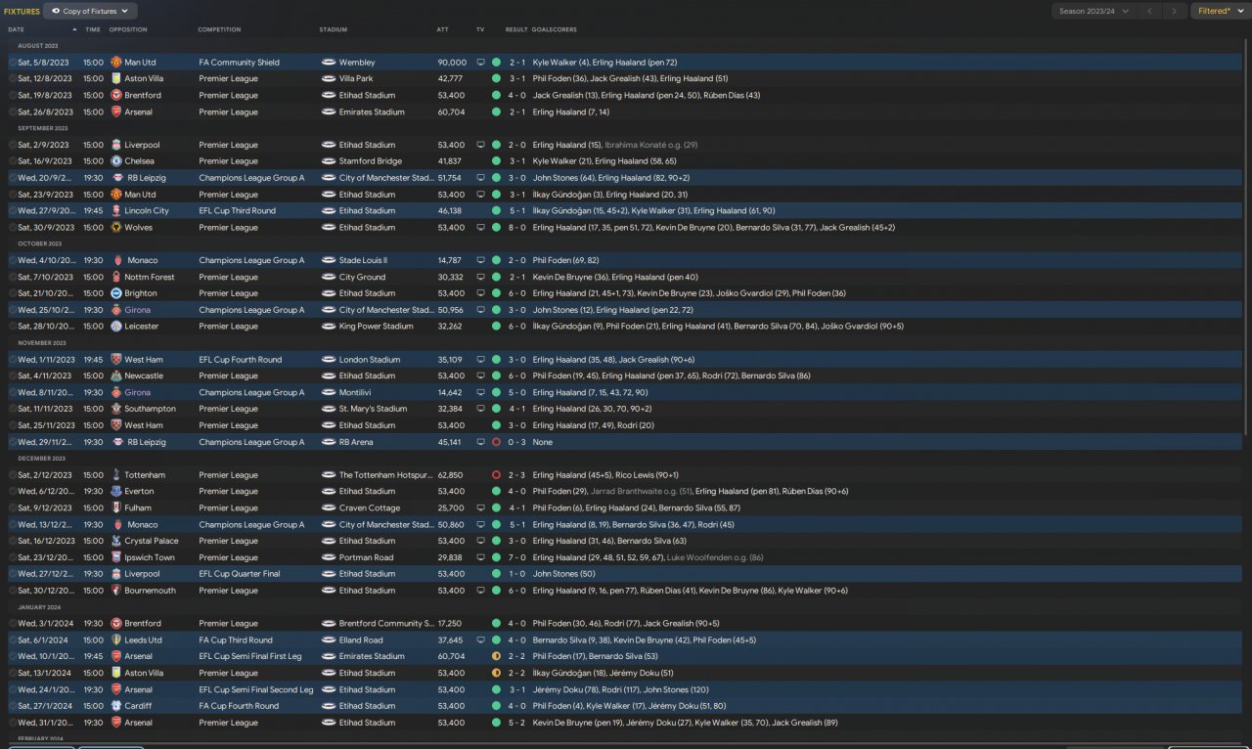Sort by the Stadium column header
Viewport: 1252px width, 749px height.
pyautogui.click(x=333, y=29)
